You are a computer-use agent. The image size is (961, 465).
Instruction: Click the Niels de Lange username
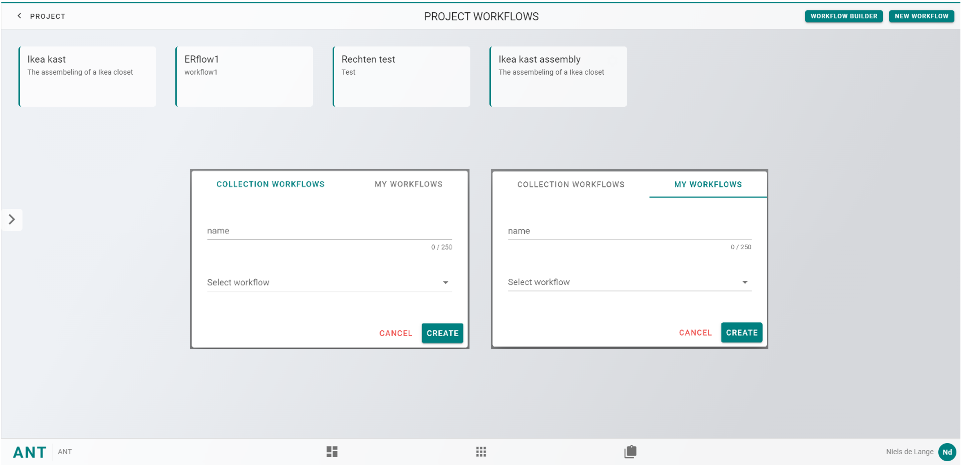(910, 452)
